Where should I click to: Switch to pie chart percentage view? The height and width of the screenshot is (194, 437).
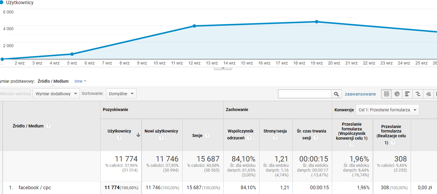click(x=397, y=94)
